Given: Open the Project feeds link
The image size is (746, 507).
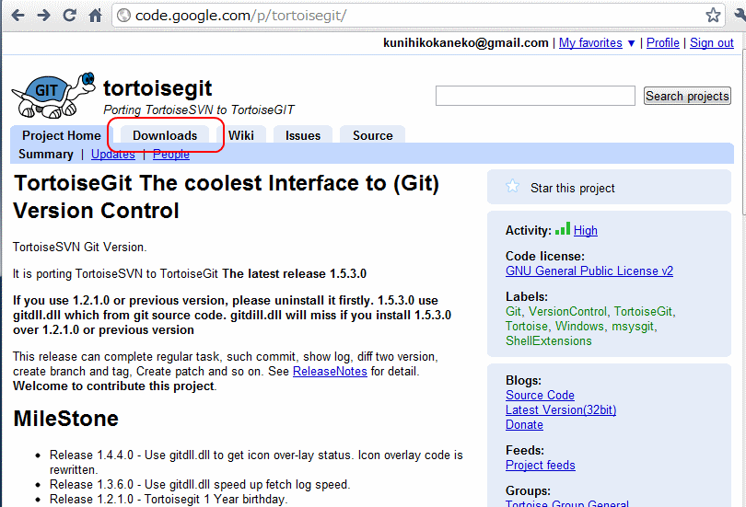Looking at the screenshot, I should tap(541, 466).
